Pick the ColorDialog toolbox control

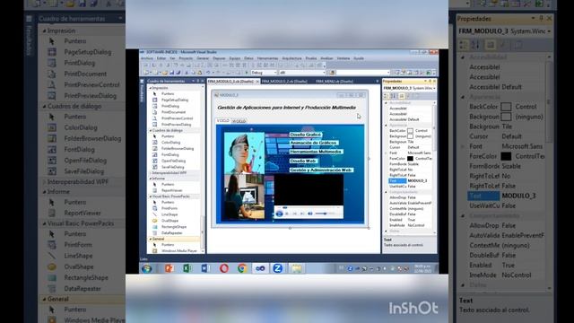170,143
